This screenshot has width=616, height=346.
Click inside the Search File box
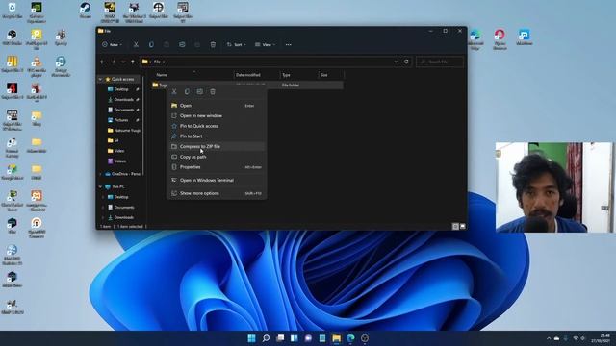click(x=440, y=62)
